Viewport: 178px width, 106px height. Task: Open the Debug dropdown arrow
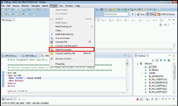coord(122,9)
